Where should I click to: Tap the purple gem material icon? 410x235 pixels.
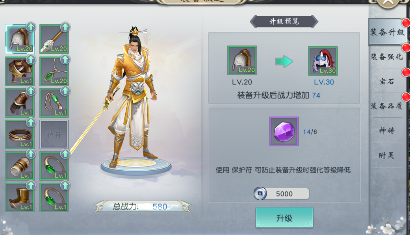point(284,131)
